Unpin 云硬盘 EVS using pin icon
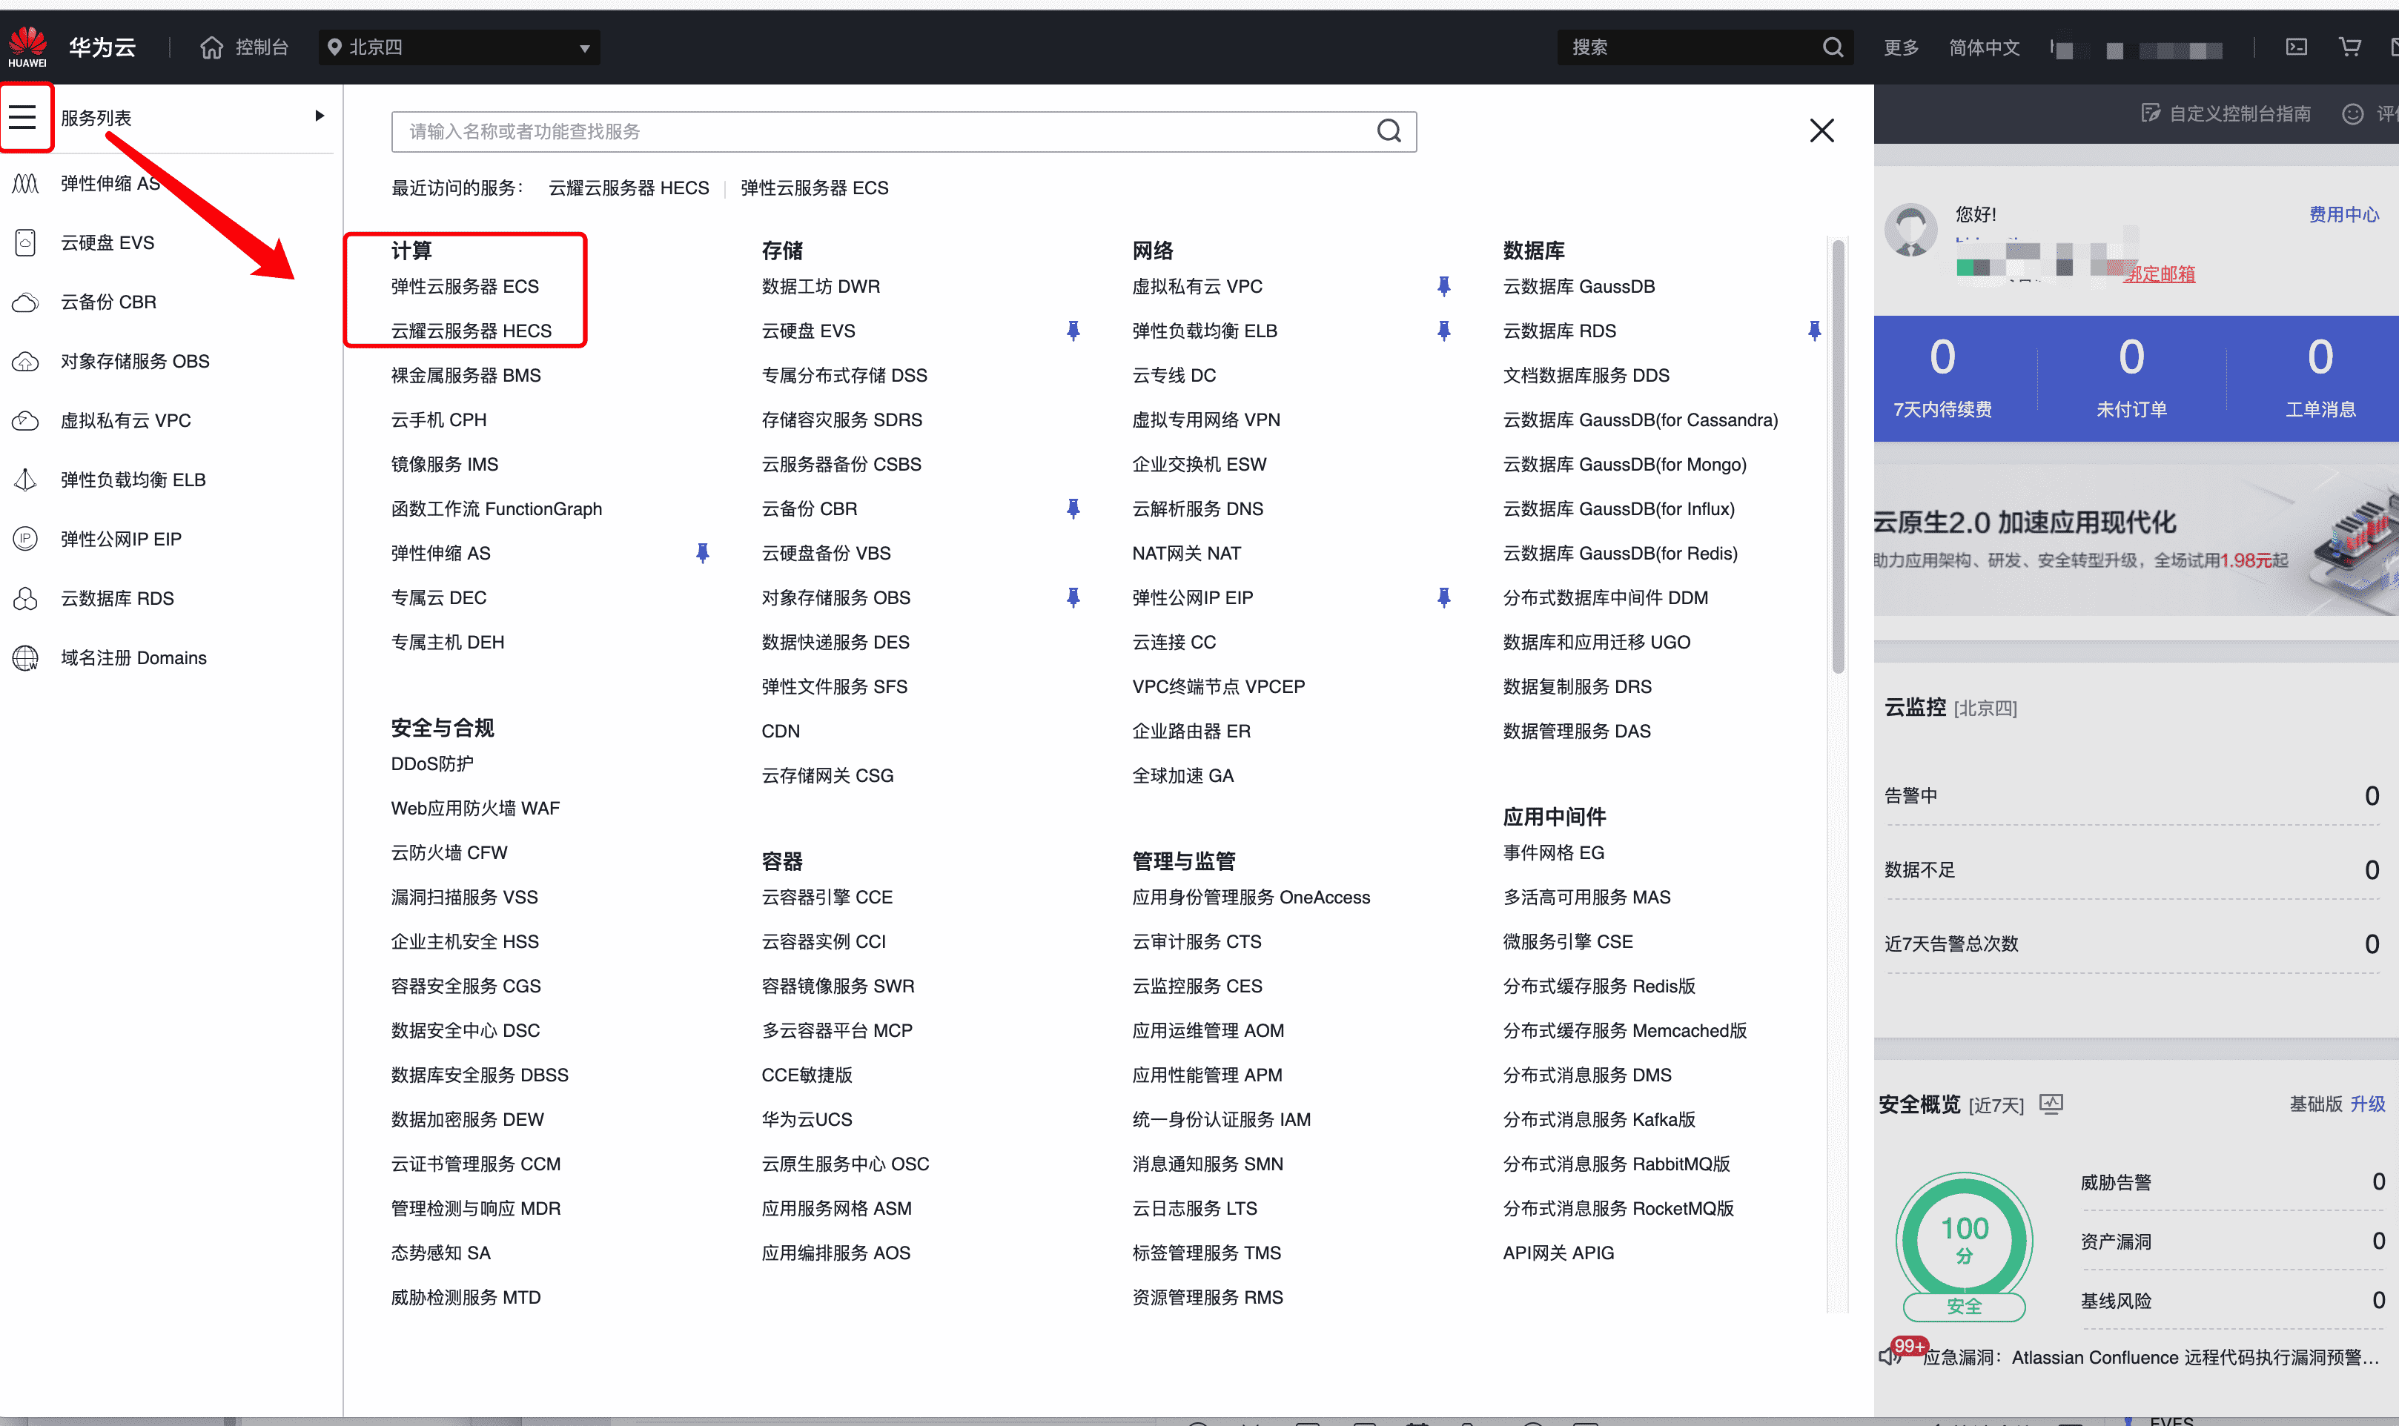 [1073, 331]
